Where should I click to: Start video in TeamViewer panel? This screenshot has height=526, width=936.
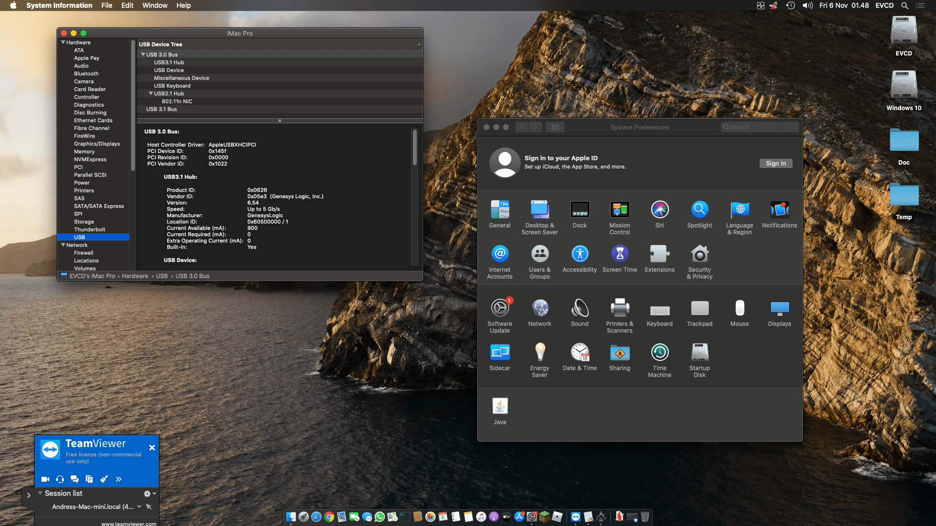tap(45, 479)
